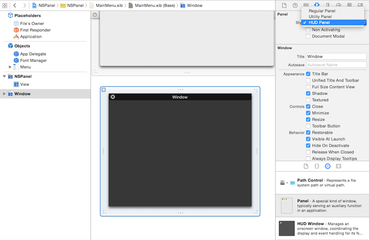The image size is (369, 240).
Task: Open the Attributes inspector
Action: pos(317,5)
